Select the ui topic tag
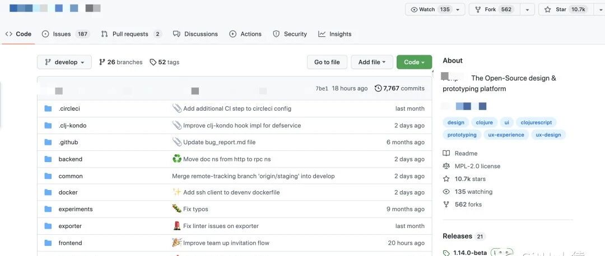605x256 pixels. (506, 122)
